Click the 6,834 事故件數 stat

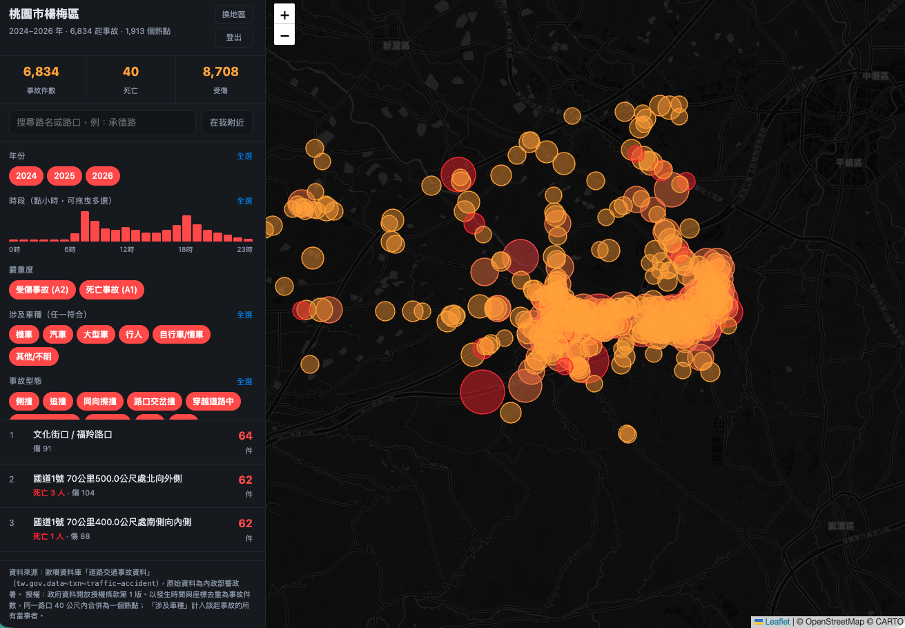tap(41, 79)
